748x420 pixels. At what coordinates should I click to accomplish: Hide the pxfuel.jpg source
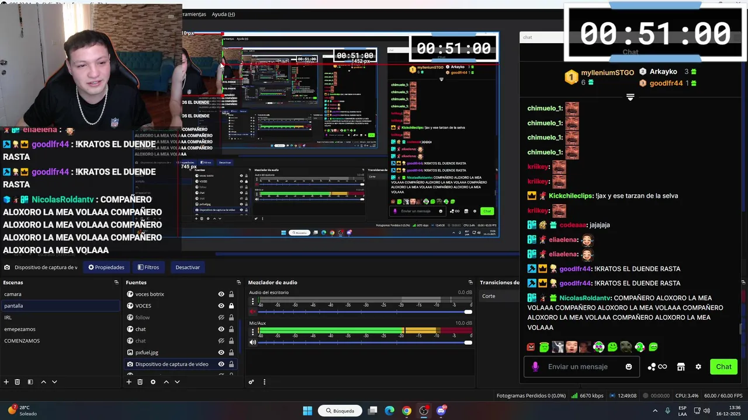tap(221, 352)
